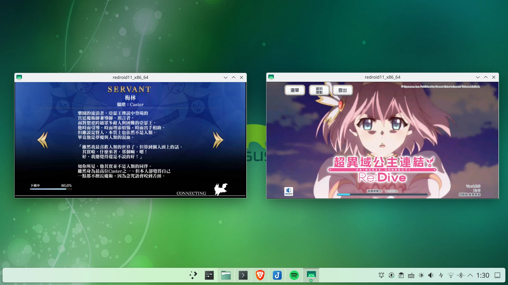Click the Show Desktop button at panel end

pyautogui.click(x=497, y=275)
